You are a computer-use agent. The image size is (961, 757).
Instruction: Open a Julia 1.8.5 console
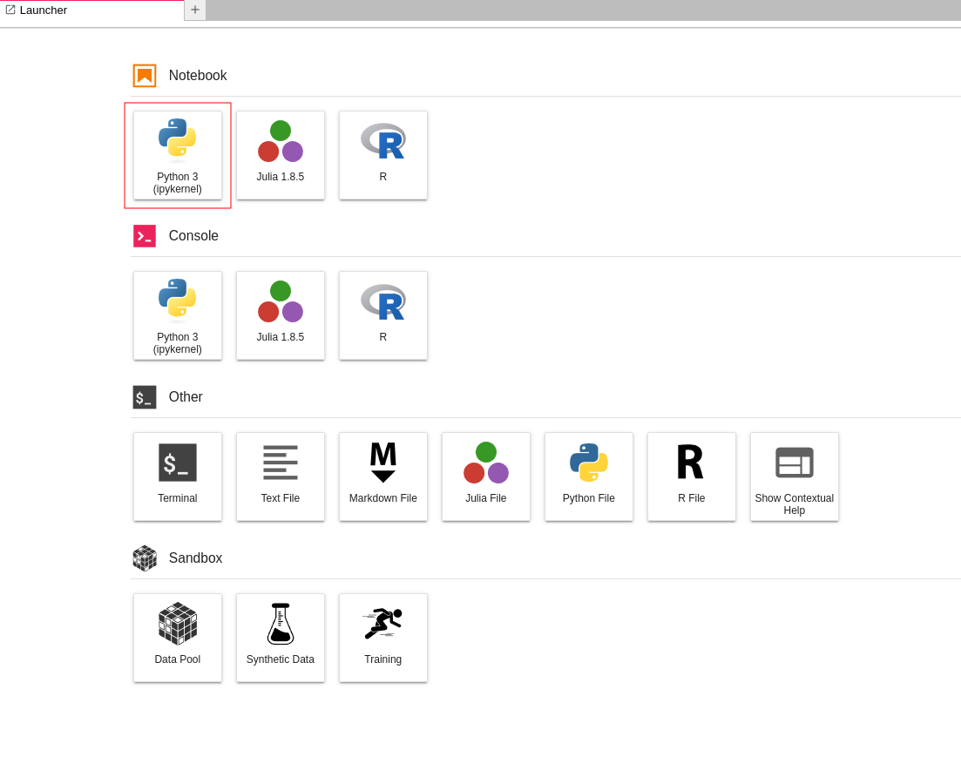tap(281, 315)
